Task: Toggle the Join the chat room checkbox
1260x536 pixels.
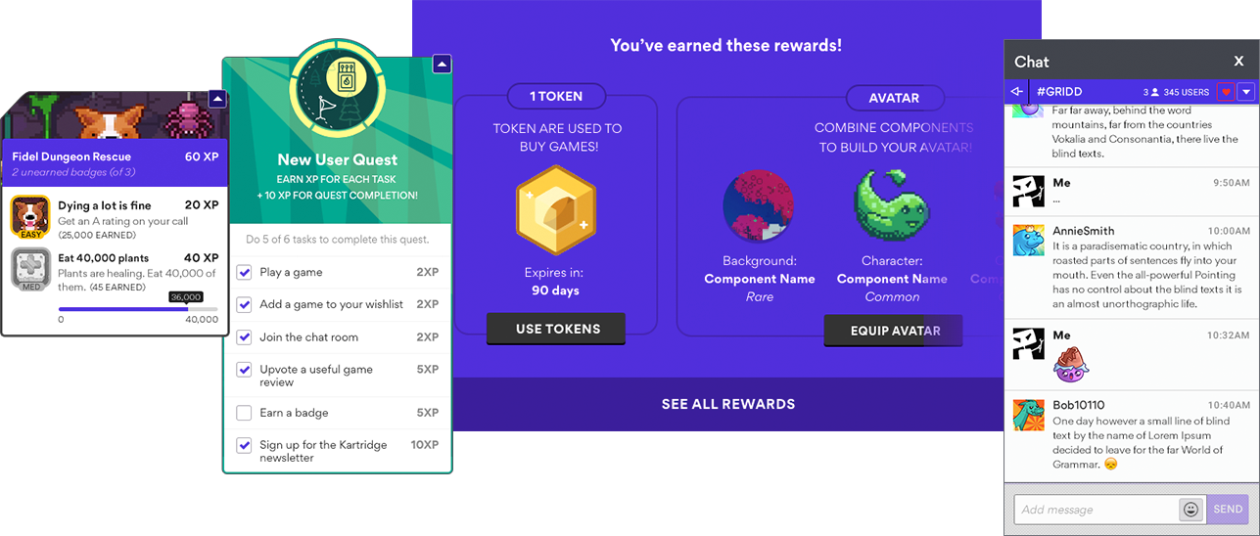Action: pyautogui.click(x=245, y=336)
